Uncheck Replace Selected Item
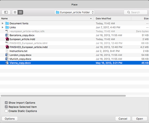The width and height of the screenshot is (149, 123). tap(6, 107)
